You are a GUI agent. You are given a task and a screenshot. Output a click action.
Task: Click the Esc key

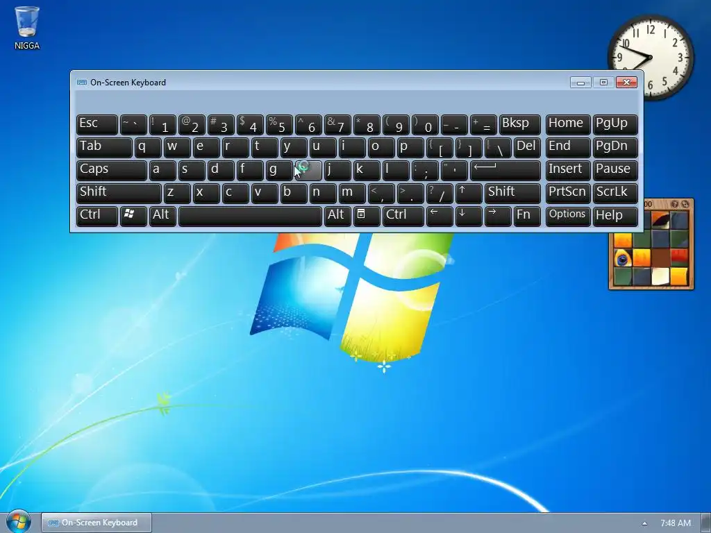pyautogui.click(x=97, y=125)
